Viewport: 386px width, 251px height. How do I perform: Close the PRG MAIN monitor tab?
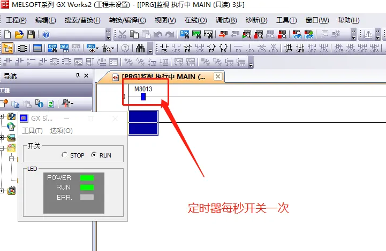pos(217,76)
